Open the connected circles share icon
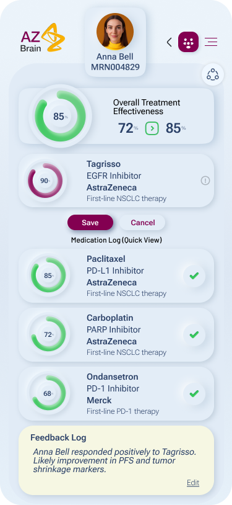The width and height of the screenshot is (232, 505). pos(213,74)
